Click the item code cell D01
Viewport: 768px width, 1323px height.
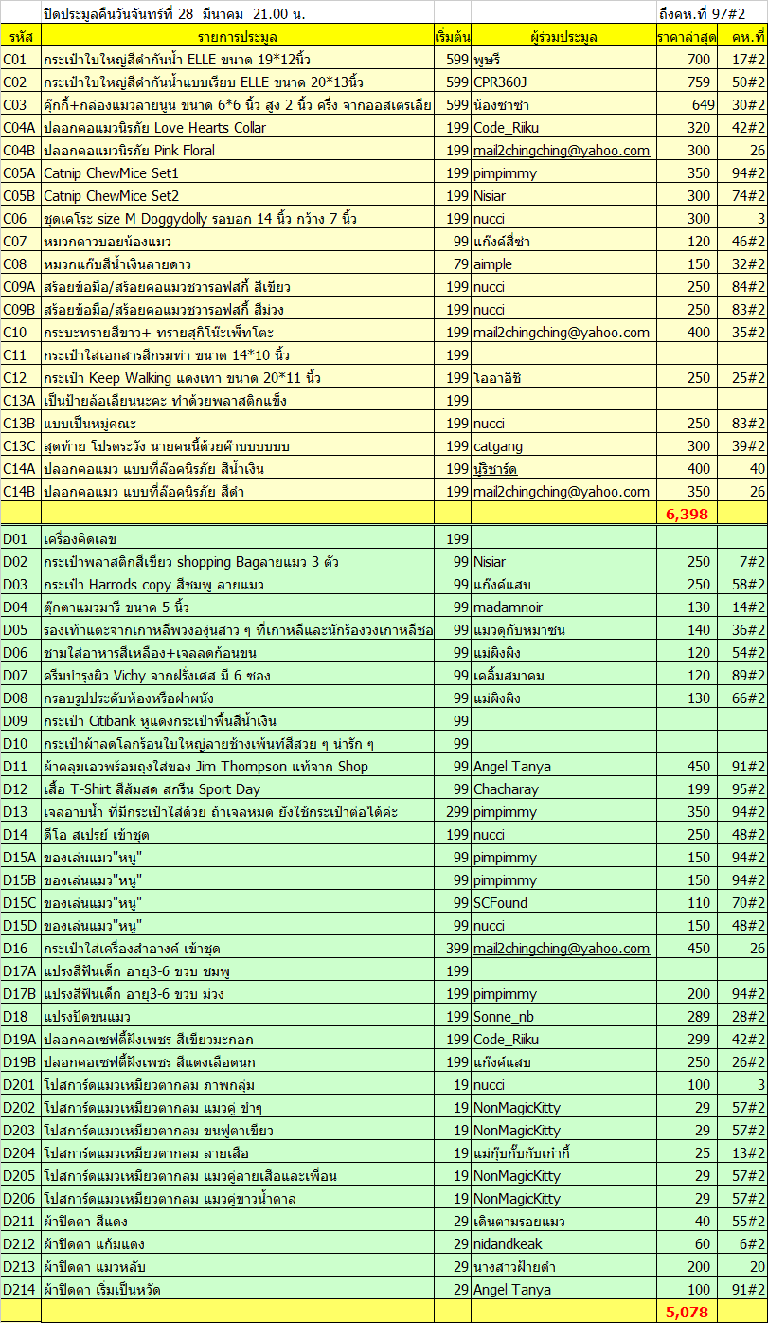pyautogui.click(x=20, y=539)
